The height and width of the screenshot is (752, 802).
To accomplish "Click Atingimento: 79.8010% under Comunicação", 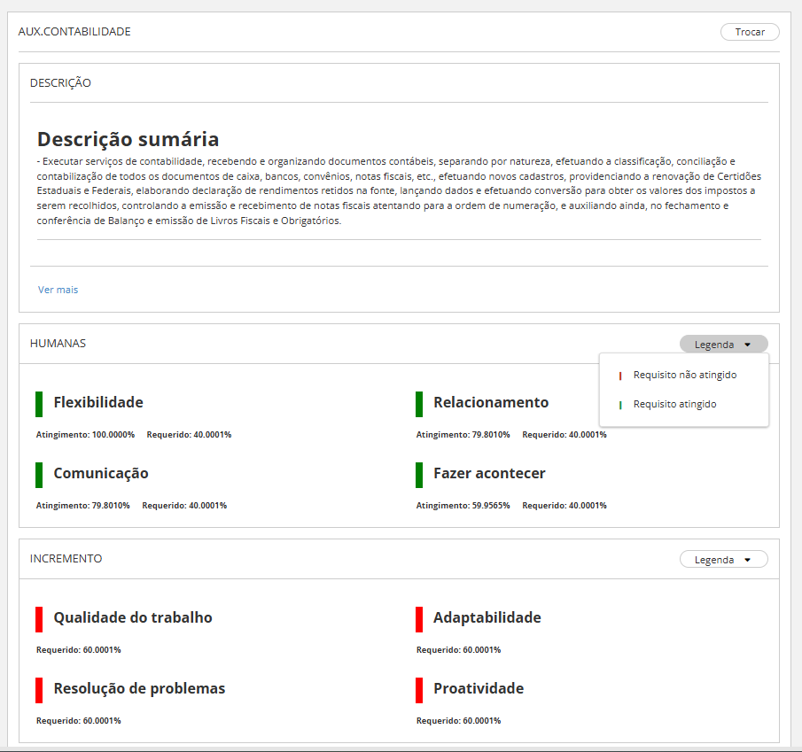I will (x=83, y=506).
